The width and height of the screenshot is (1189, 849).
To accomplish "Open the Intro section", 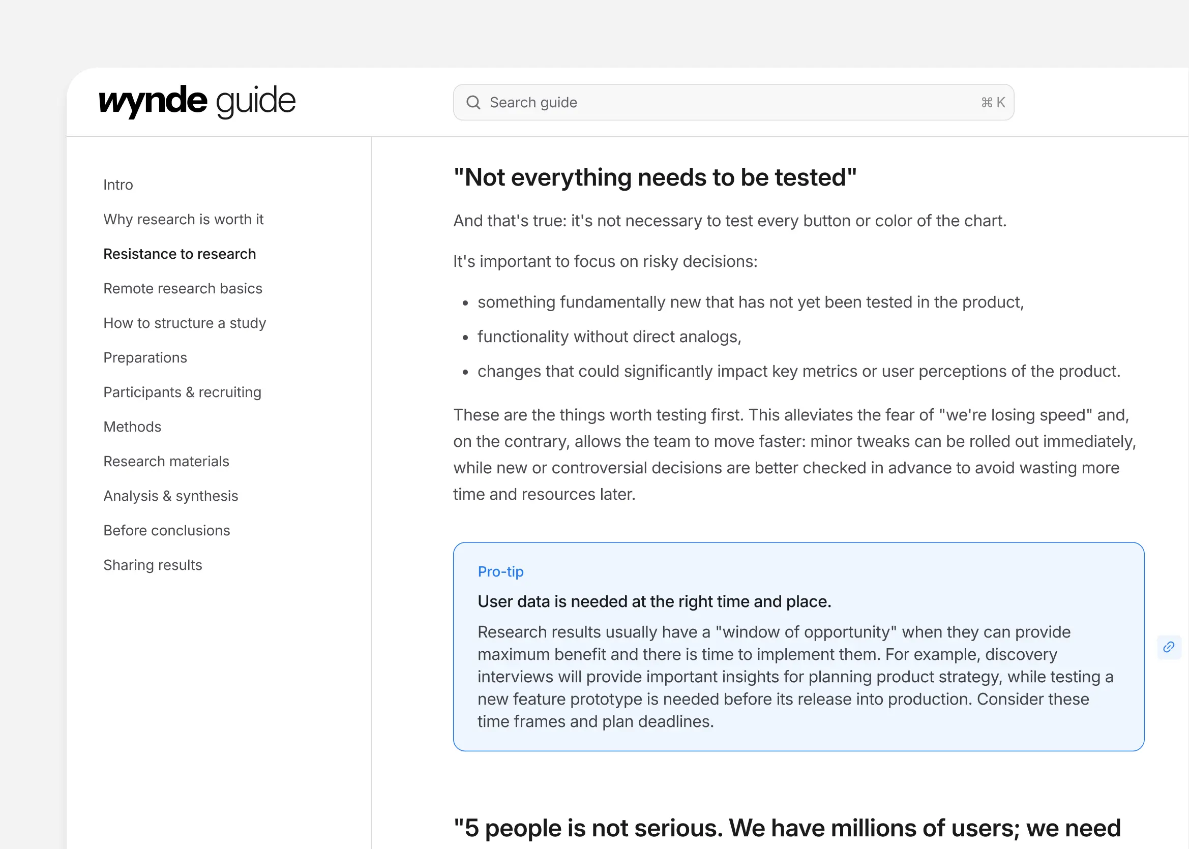I will point(118,185).
